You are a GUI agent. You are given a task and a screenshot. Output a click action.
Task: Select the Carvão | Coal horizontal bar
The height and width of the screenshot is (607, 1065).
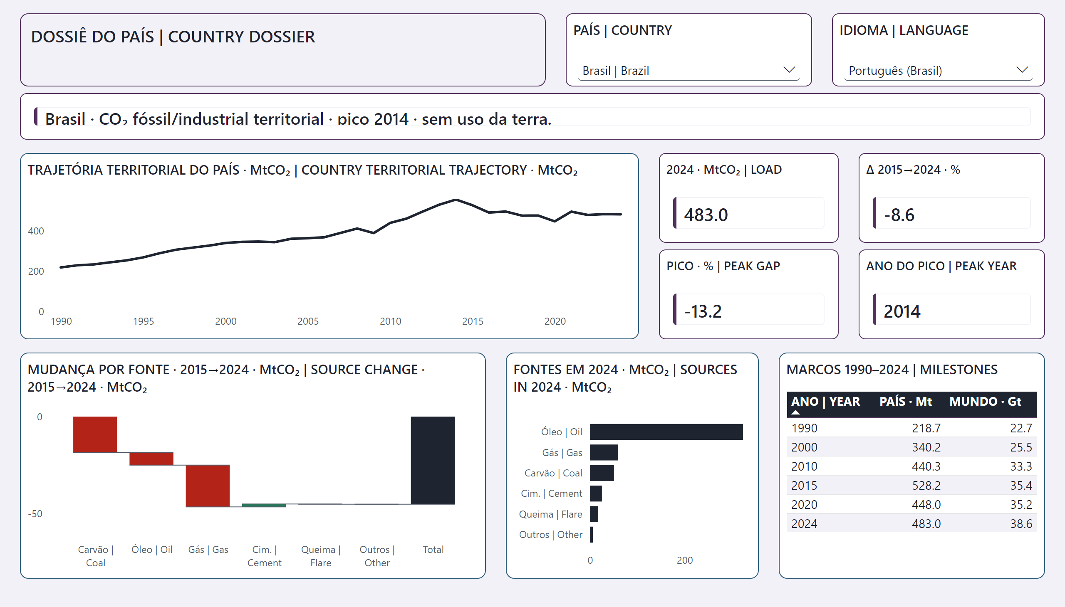point(602,473)
